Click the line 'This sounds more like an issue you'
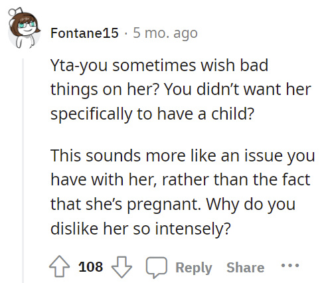The height and width of the screenshot is (283, 324). pos(183,155)
